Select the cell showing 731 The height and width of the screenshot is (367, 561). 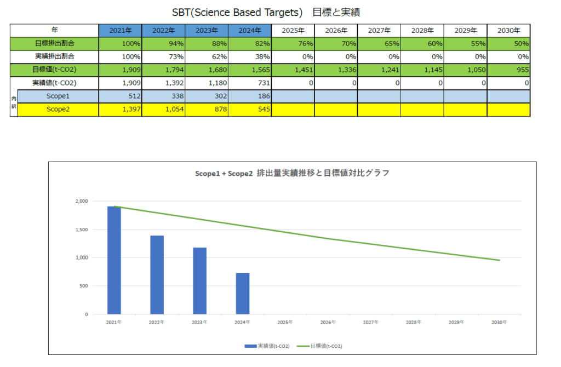click(x=250, y=83)
